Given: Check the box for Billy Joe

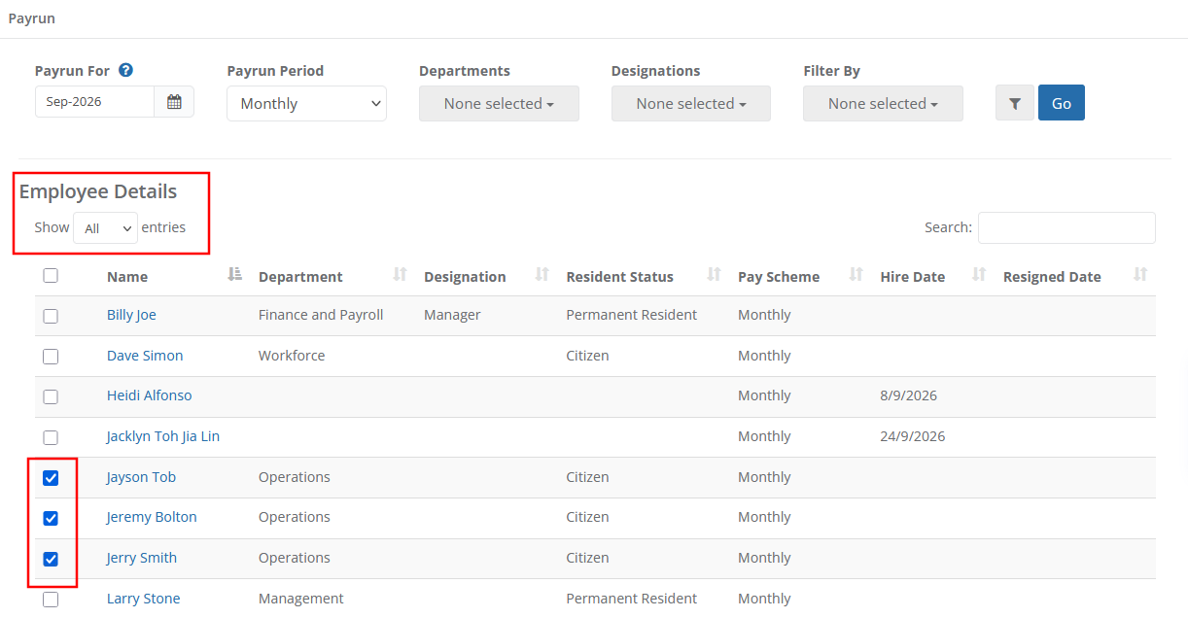Looking at the screenshot, I should point(51,316).
